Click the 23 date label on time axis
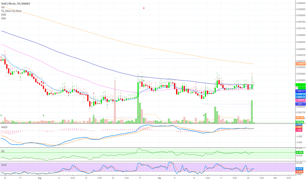The width and height of the screenshot is (306, 180). pos(5,178)
